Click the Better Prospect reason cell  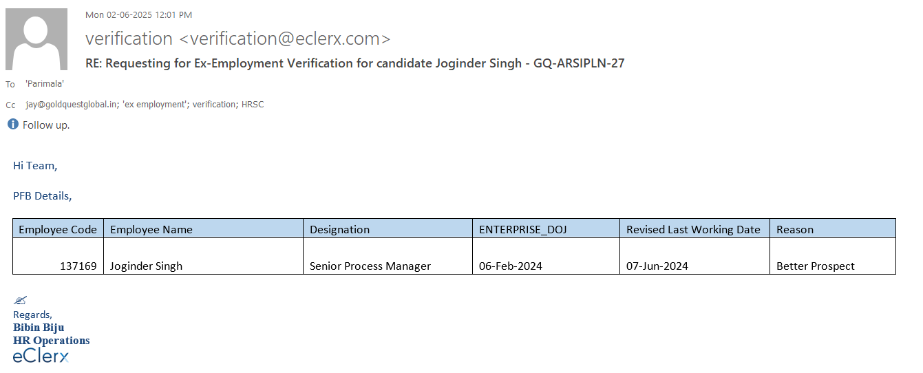[816, 266]
